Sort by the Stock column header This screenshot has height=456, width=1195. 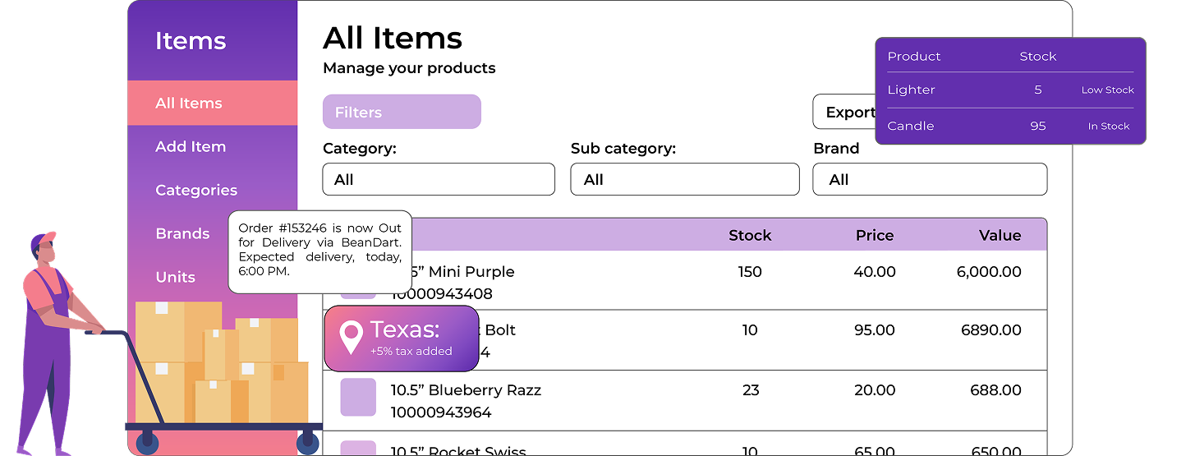[x=750, y=236]
